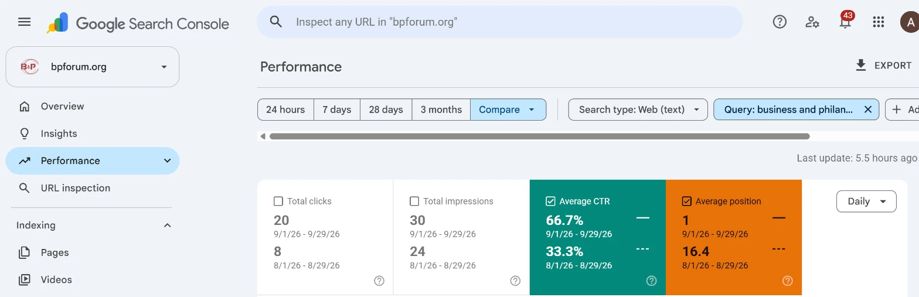919x297 pixels.
Task: Open the Compare date dropdown
Action: pos(508,110)
